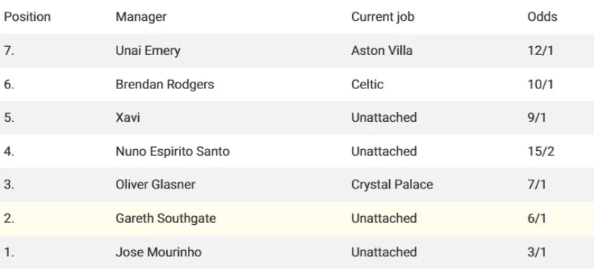Click the position number 1 cell
Screen dimensions: 594x271
pyautogui.click(x=9, y=252)
